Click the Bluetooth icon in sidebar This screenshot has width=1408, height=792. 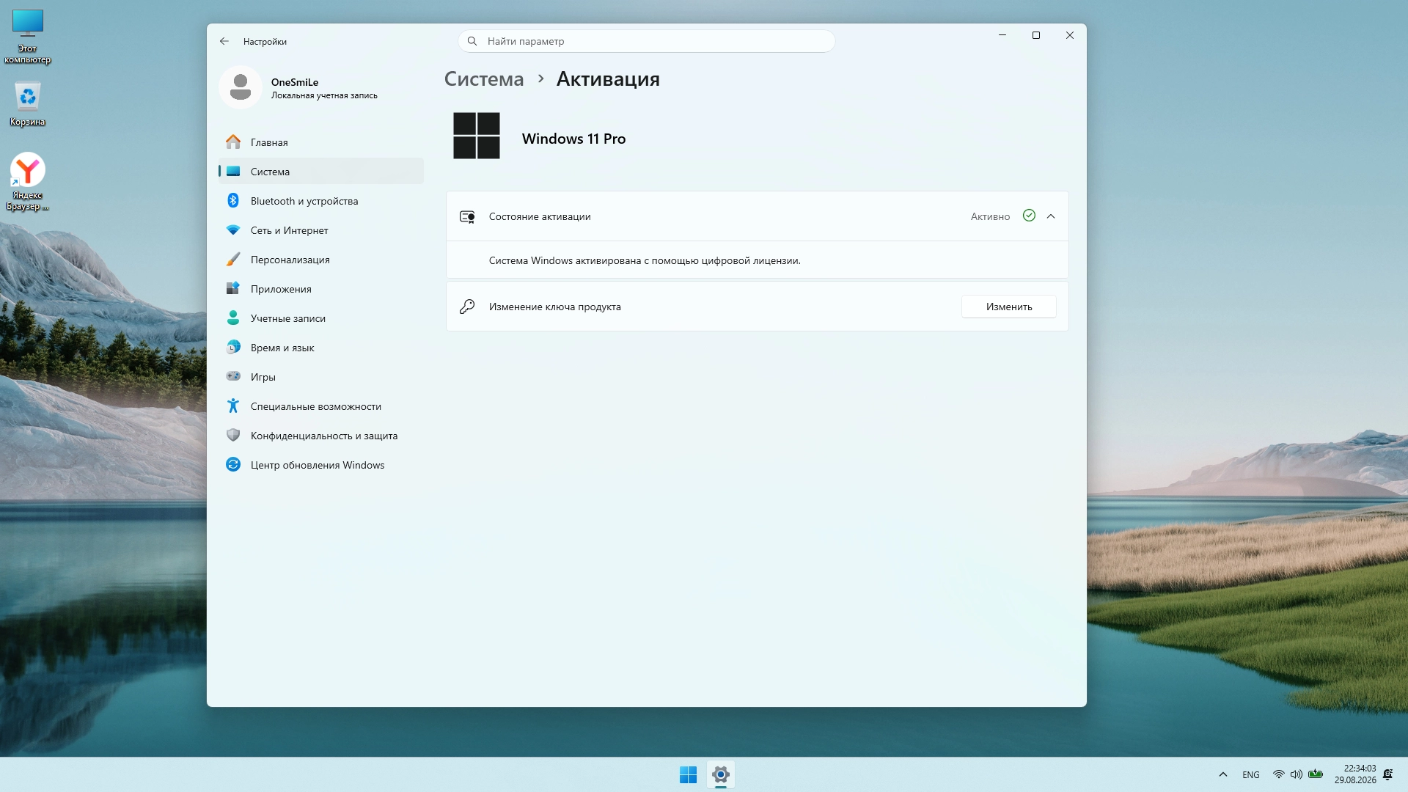pyautogui.click(x=233, y=201)
